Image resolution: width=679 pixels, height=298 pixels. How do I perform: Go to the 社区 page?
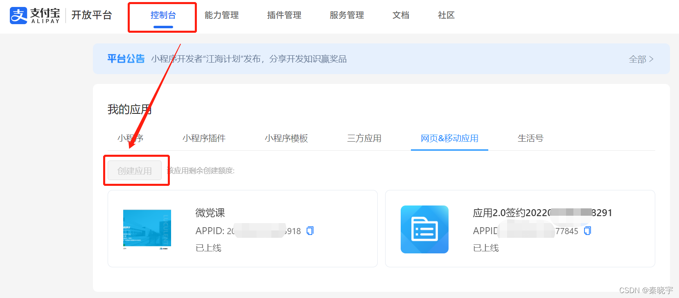[446, 15]
